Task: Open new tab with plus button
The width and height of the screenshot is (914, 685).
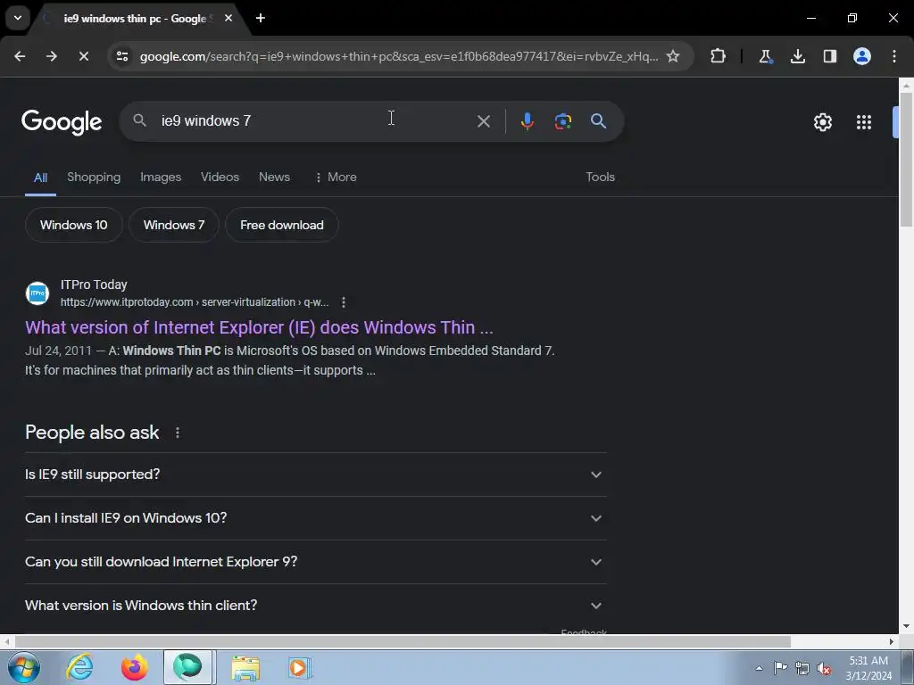Action: click(261, 18)
